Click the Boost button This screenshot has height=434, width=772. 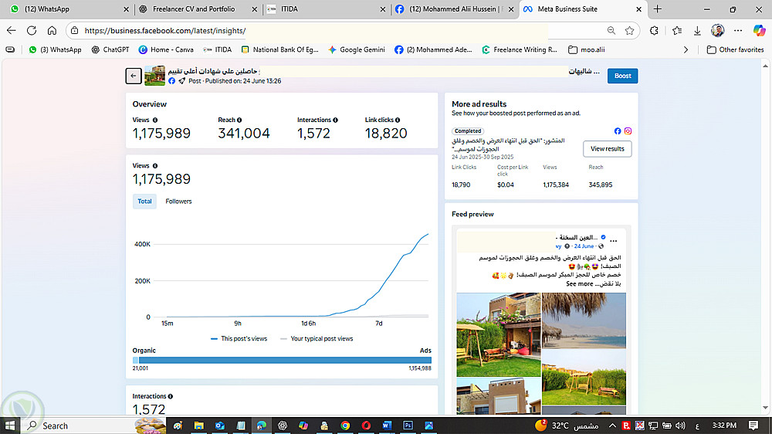tap(622, 76)
